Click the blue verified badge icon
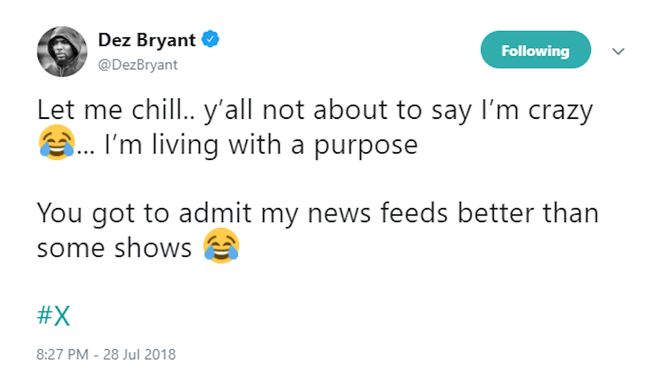This screenshot has height=369, width=664. coord(212,39)
